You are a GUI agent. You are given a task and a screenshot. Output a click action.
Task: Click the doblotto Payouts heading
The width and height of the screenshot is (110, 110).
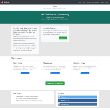[49, 28]
